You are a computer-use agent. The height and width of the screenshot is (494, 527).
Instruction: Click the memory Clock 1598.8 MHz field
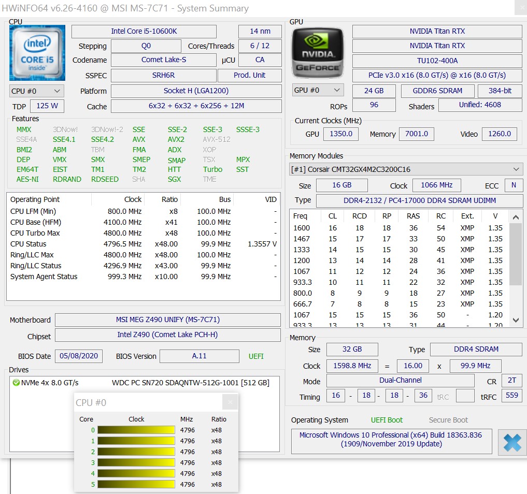(352, 366)
